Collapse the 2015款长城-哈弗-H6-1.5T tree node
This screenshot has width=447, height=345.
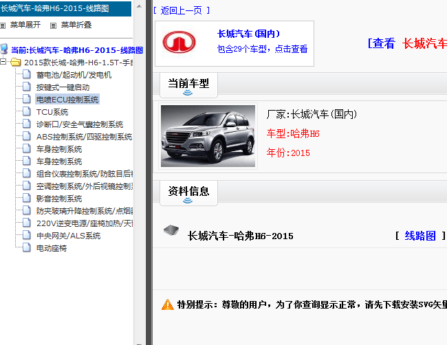[x=3, y=62]
